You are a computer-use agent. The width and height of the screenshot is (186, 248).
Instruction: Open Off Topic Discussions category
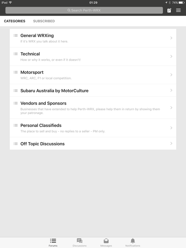(x=93, y=143)
